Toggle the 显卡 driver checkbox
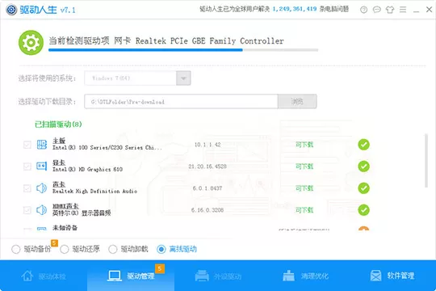Image resolution: width=436 pixels, height=291 pixels. [27, 167]
